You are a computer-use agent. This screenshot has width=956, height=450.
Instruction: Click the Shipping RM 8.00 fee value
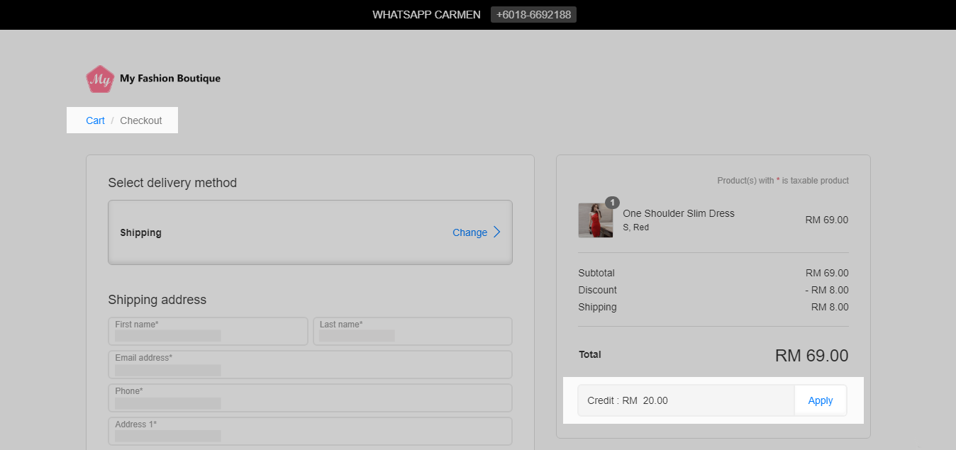click(x=830, y=307)
